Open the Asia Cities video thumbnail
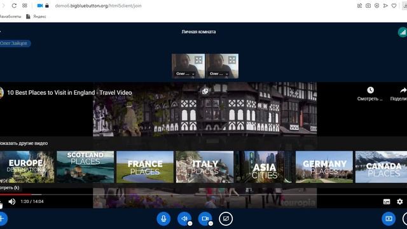Screen dimensions: 407x229 coord(265,167)
